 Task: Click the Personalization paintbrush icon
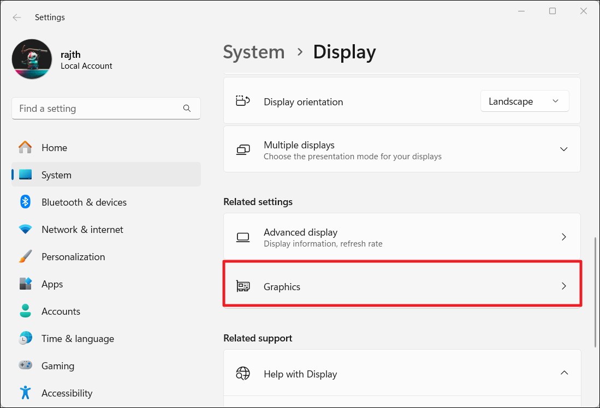click(x=25, y=257)
